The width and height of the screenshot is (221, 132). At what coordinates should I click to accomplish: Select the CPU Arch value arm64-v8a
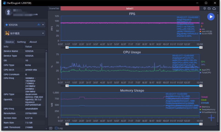pos(31,70)
